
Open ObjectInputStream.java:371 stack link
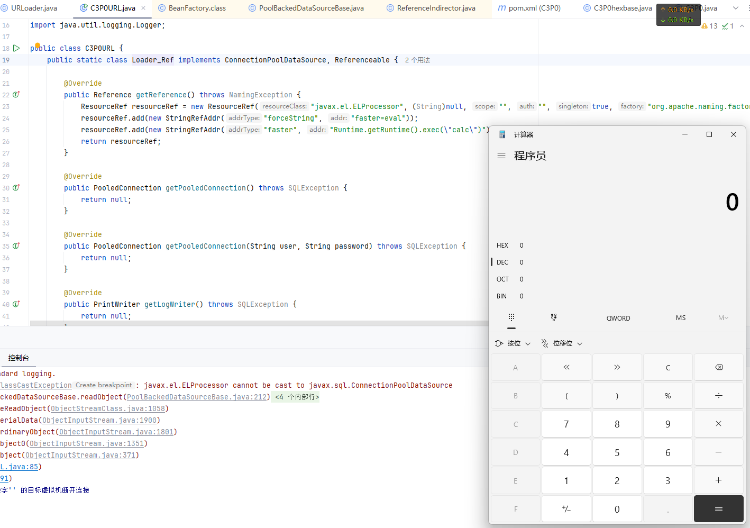80,456
